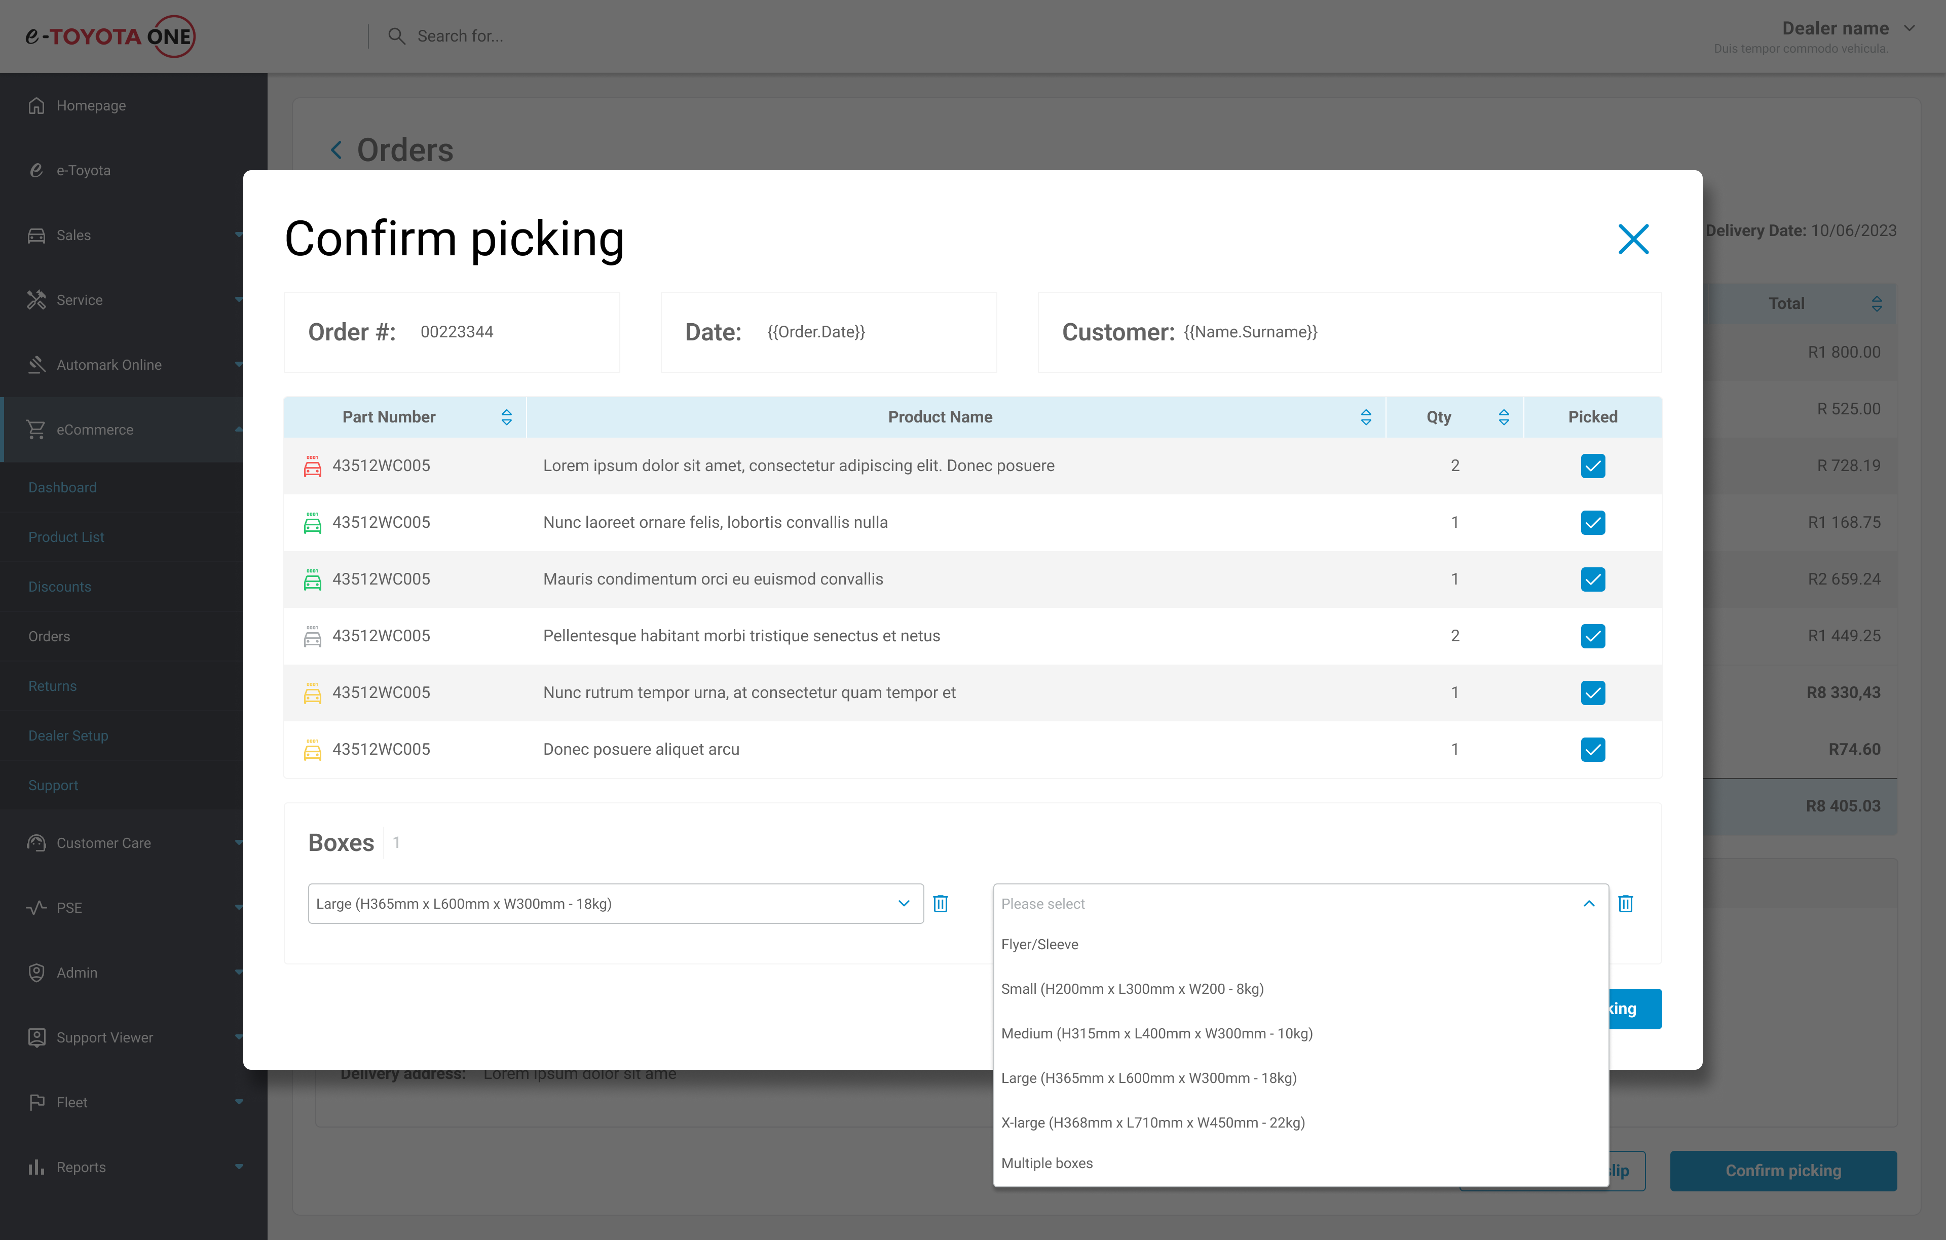Click the yellow car icon in the Donec posuere row
Screen dimensions: 1946x1240
[312, 750]
